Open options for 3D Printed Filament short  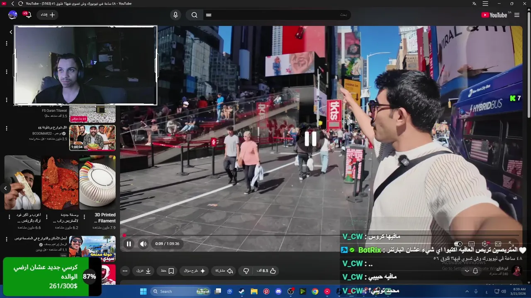click(x=84, y=217)
